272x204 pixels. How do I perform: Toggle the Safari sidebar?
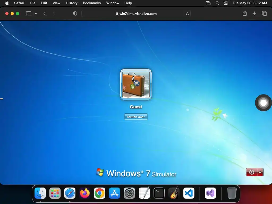point(28,14)
